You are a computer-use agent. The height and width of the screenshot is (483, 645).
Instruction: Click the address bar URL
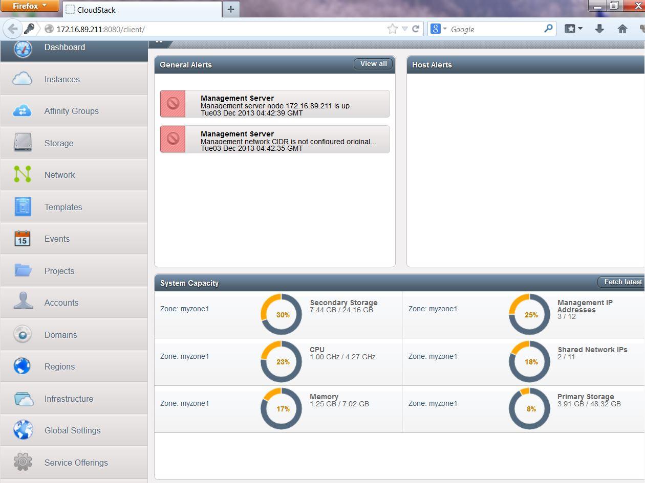101,30
